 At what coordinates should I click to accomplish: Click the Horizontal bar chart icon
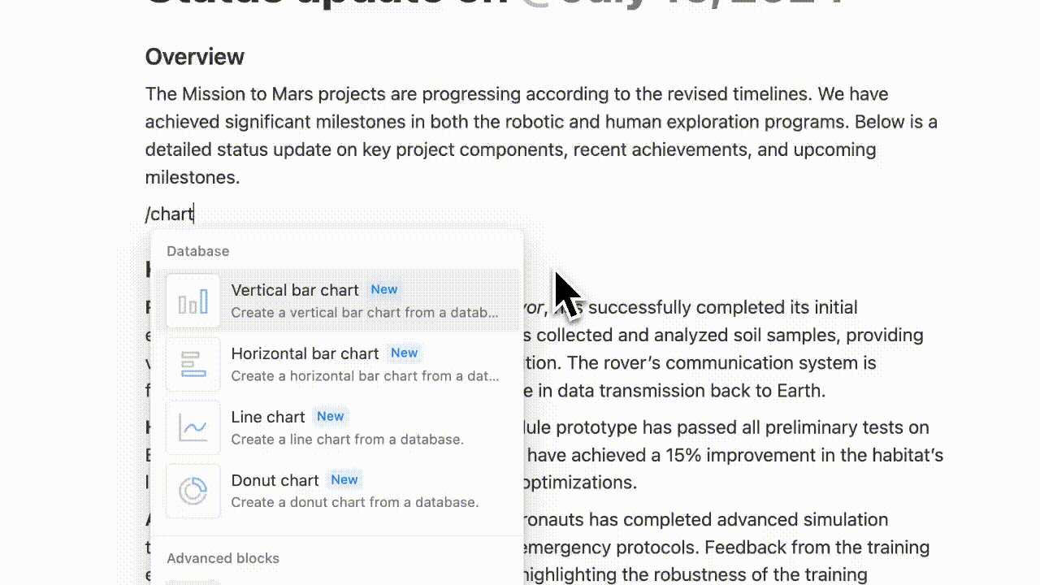[193, 364]
